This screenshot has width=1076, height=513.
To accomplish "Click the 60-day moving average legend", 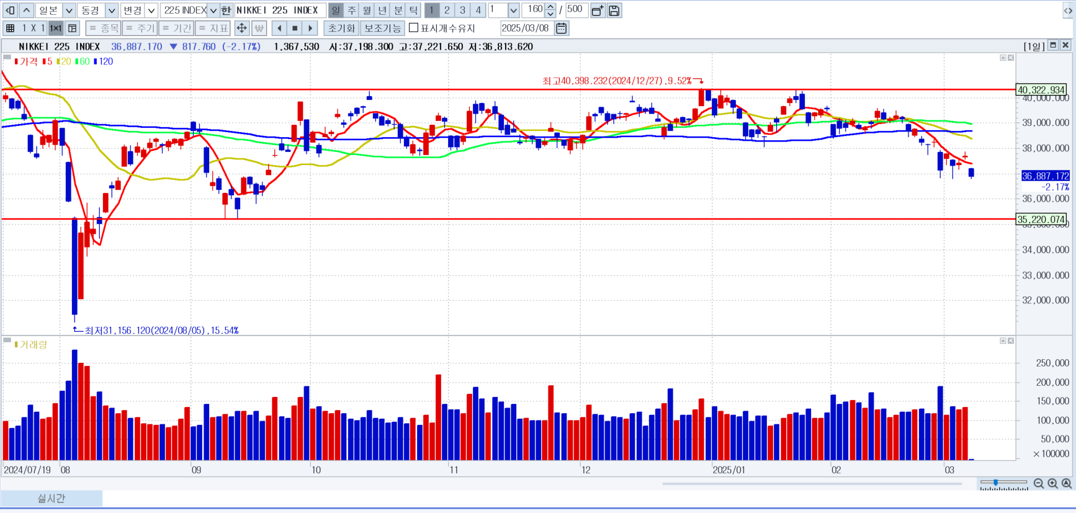I will (82, 61).
